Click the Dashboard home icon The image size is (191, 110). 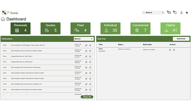coord(3,19)
